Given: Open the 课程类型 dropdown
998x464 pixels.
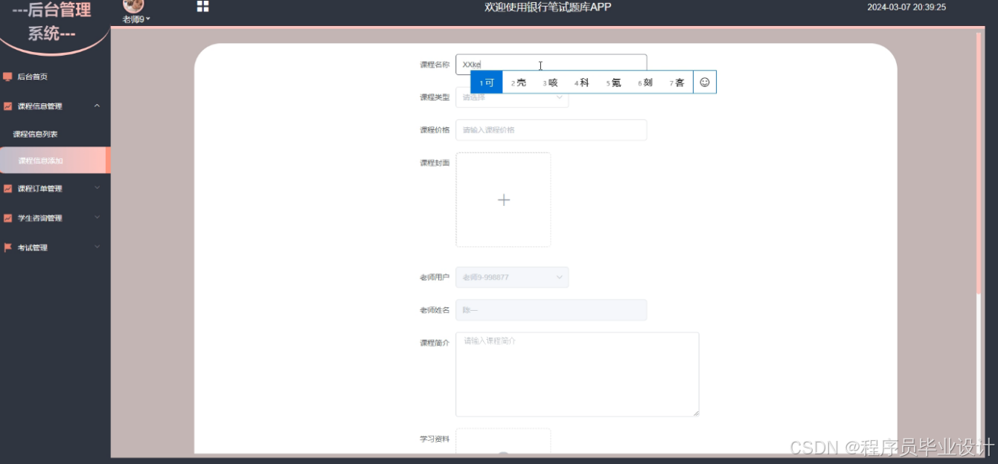Looking at the screenshot, I should 512,97.
